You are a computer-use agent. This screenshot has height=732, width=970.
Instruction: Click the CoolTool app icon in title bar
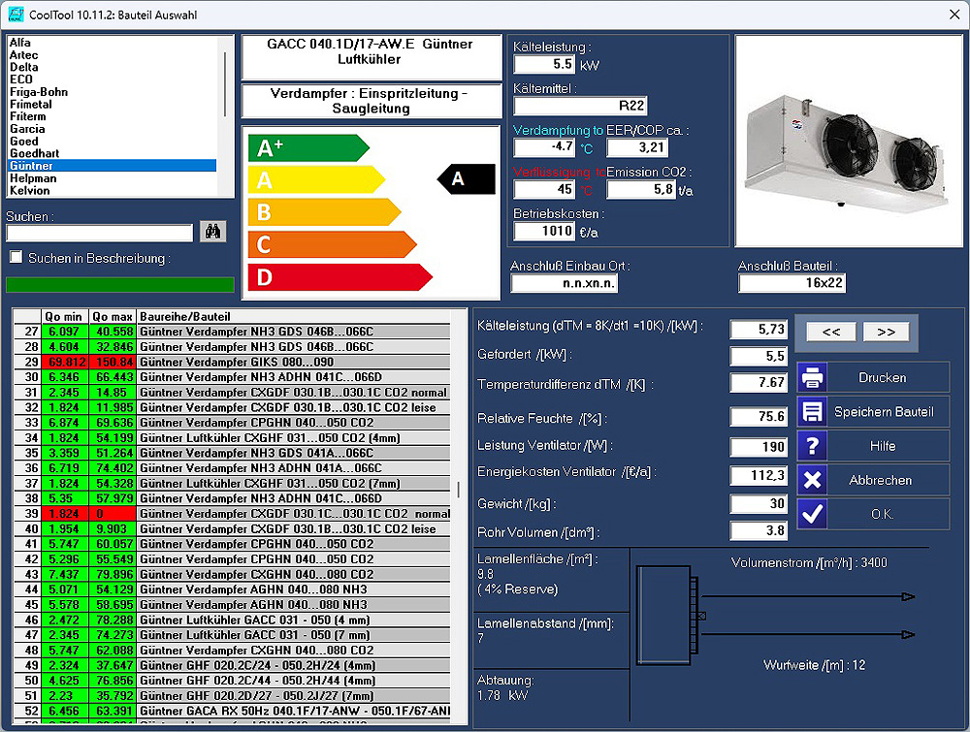pyautogui.click(x=16, y=15)
